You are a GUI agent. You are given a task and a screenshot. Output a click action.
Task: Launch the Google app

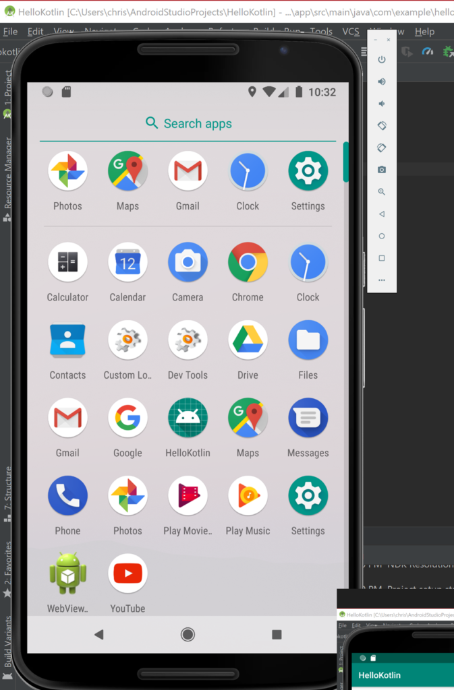click(x=127, y=418)
